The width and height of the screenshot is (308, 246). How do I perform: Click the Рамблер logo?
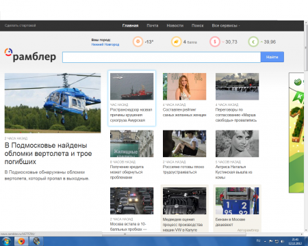click(x=30, y=55)
